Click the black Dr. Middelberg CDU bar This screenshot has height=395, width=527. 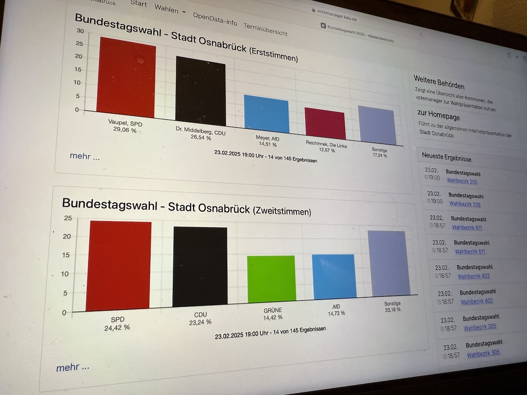(201, 91)
